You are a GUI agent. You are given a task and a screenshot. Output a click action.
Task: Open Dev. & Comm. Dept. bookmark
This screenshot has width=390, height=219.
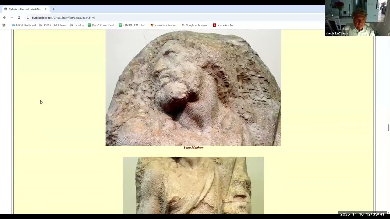coord(102,25)
